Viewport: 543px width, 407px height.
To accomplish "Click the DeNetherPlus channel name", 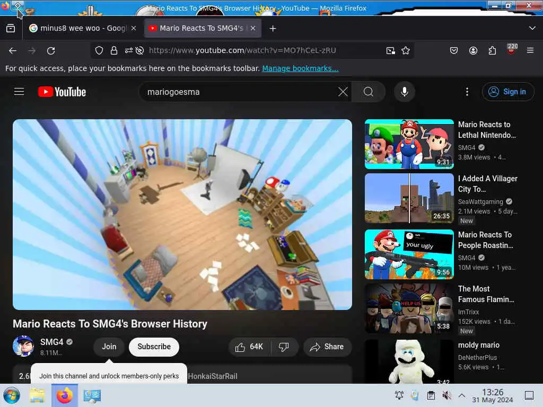I will (478, 358).
